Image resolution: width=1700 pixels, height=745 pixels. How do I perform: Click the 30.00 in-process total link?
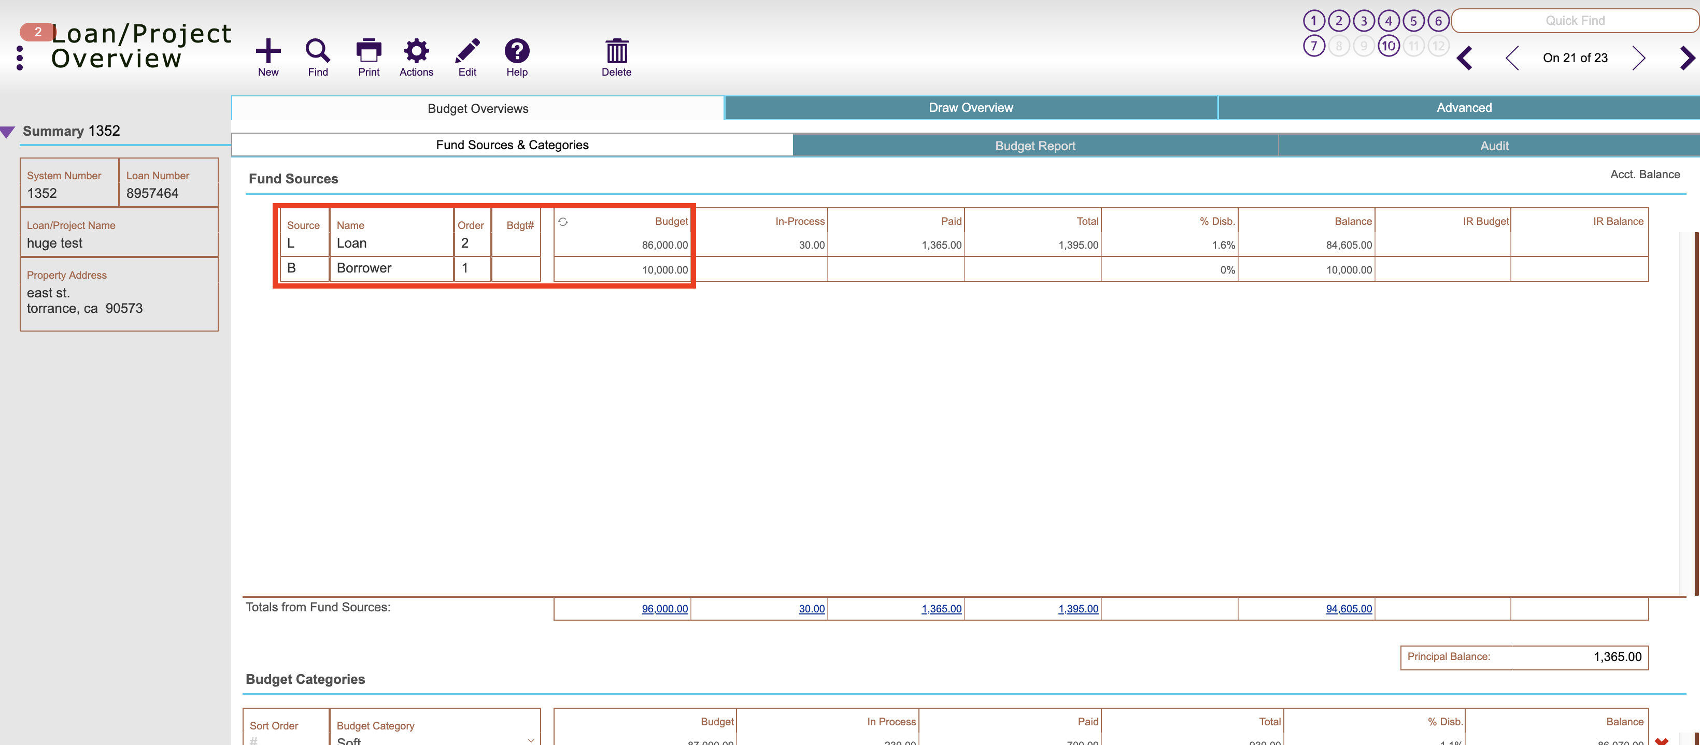(812, 608)
